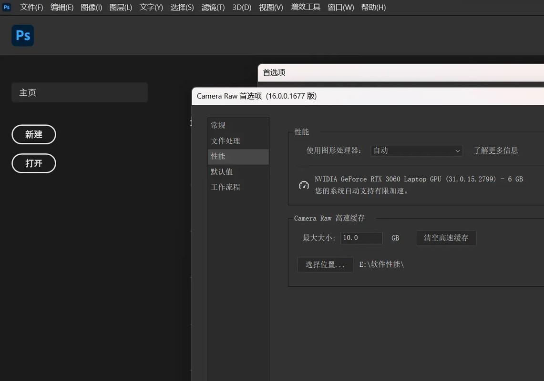
Task: Open the 编辑(E) menu
Action: pyautogui.click(x=62, y=7)
